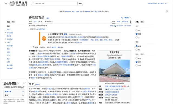The width and height of the screenshot is (173, 104).
Task: Open the Telegram link in banner
Action: coord(87,11)
